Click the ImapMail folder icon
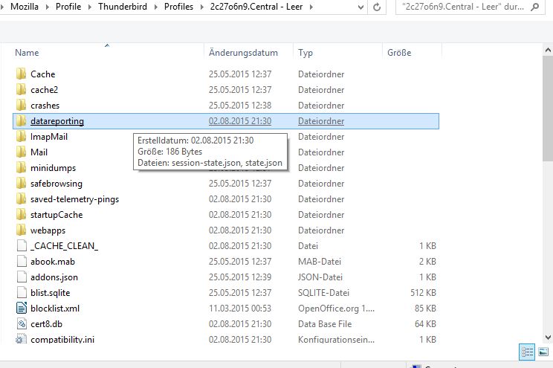Screen dimensions: 553x368 [x=21, y=137]
